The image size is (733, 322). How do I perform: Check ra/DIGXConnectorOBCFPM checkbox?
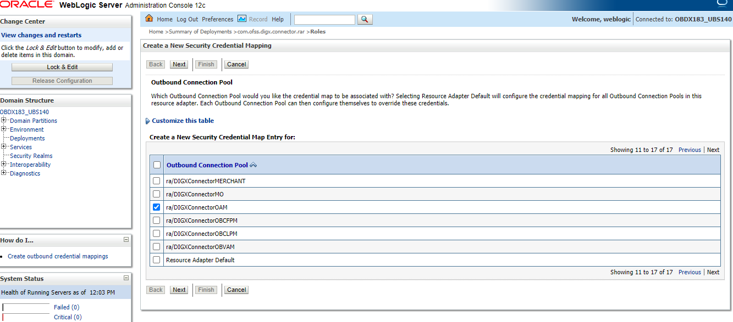coord(157,221)
